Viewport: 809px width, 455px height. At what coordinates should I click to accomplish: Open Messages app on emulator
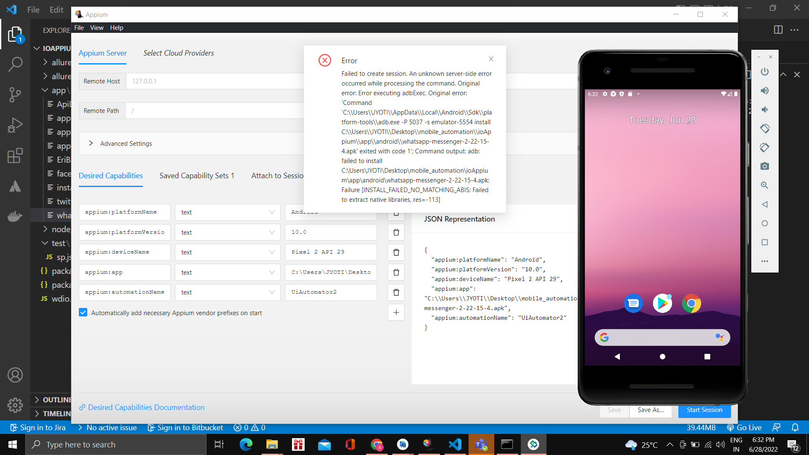(633, 303)
